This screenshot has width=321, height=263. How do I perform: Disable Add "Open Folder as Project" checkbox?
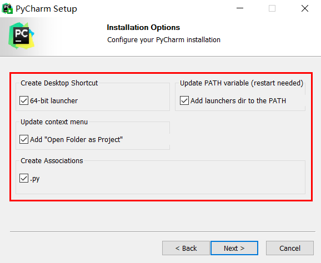pos(24,139)
